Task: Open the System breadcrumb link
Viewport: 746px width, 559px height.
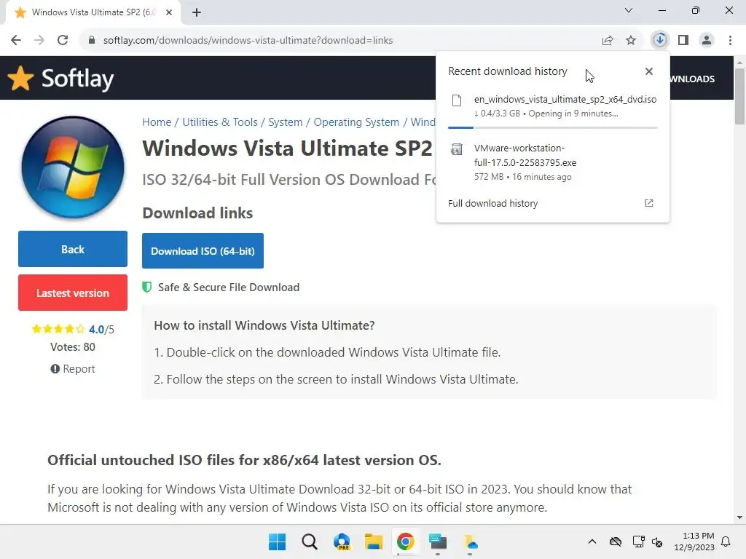Action: click(x=286, y=122)
